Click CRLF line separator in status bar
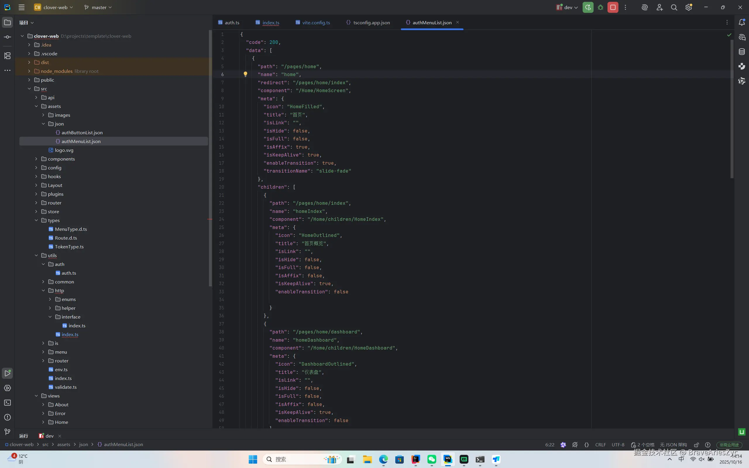Viewport: 749px width, 468px height. click(x=600, y=445)
